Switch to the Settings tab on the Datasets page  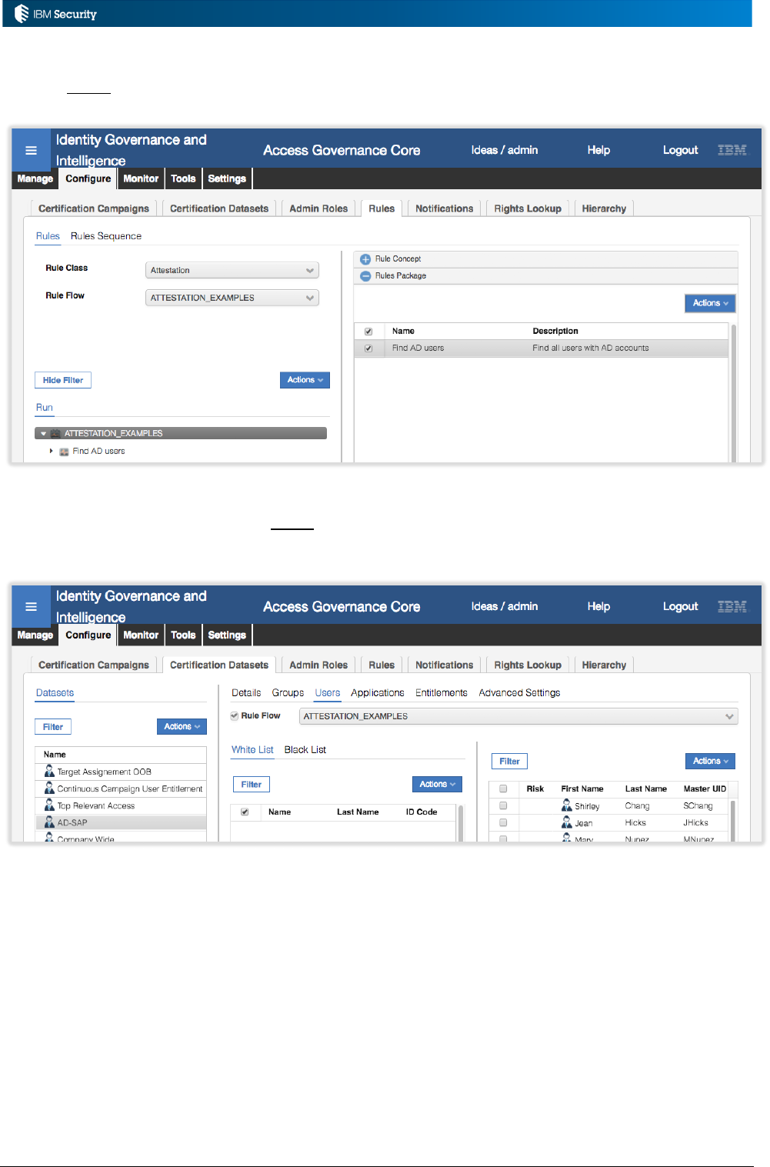227,635
